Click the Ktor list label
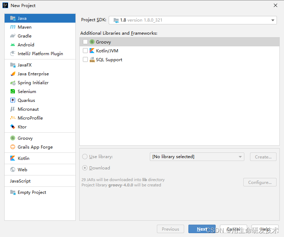 point(22,127)
